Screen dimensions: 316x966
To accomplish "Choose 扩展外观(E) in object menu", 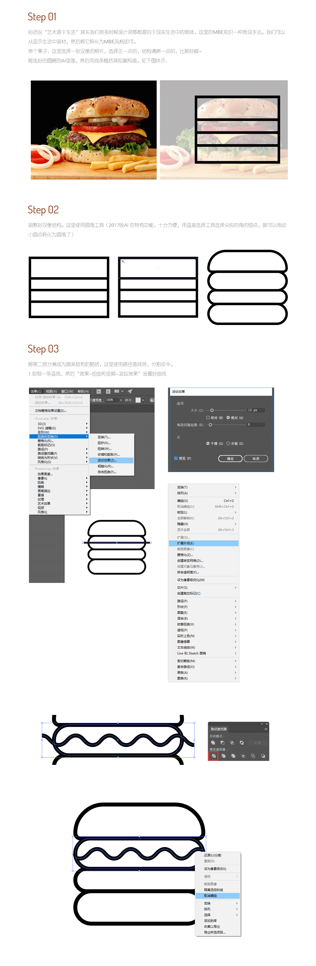I will coord(204,543).
